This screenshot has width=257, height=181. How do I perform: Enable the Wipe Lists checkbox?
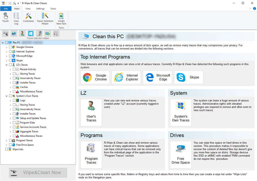[7, 149]
